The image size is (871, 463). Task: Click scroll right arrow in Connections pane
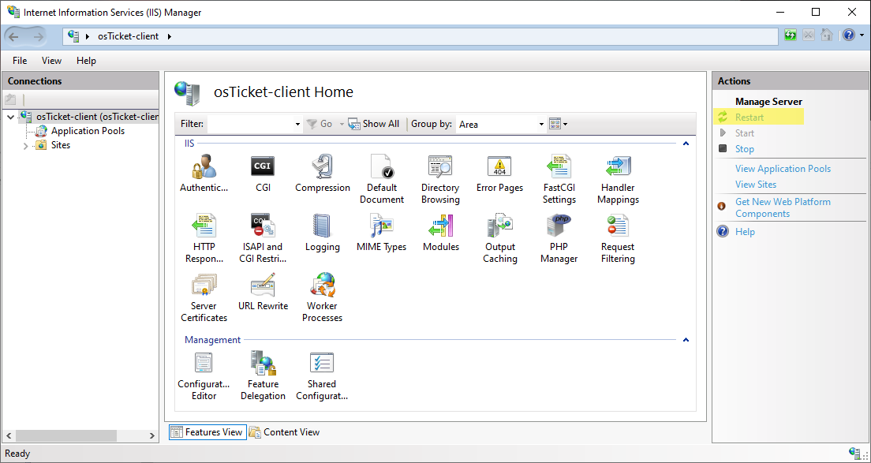click(x=154, y=436)
